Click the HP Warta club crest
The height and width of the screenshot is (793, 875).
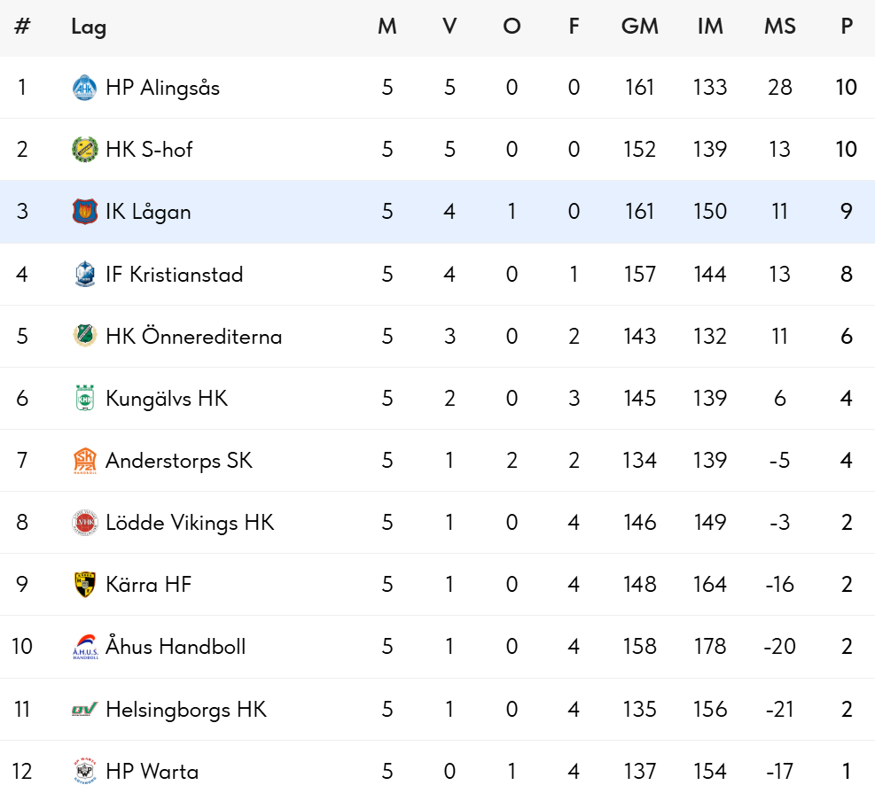84,771
